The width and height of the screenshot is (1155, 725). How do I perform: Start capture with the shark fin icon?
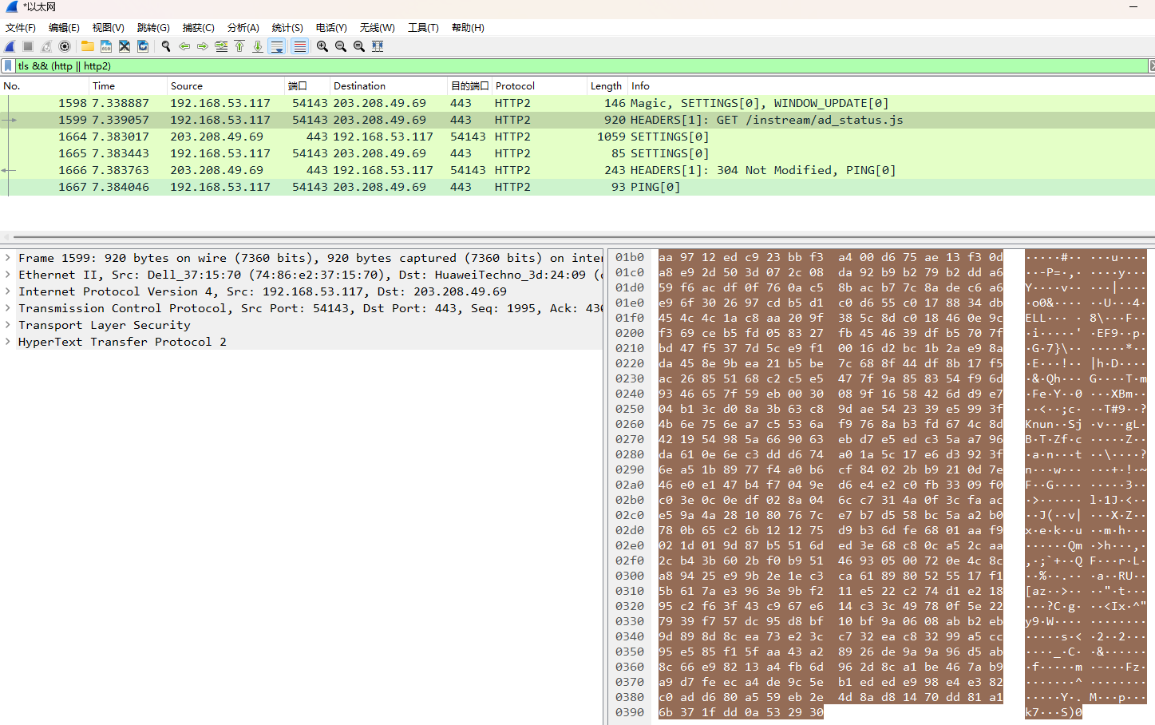(10, 46)
